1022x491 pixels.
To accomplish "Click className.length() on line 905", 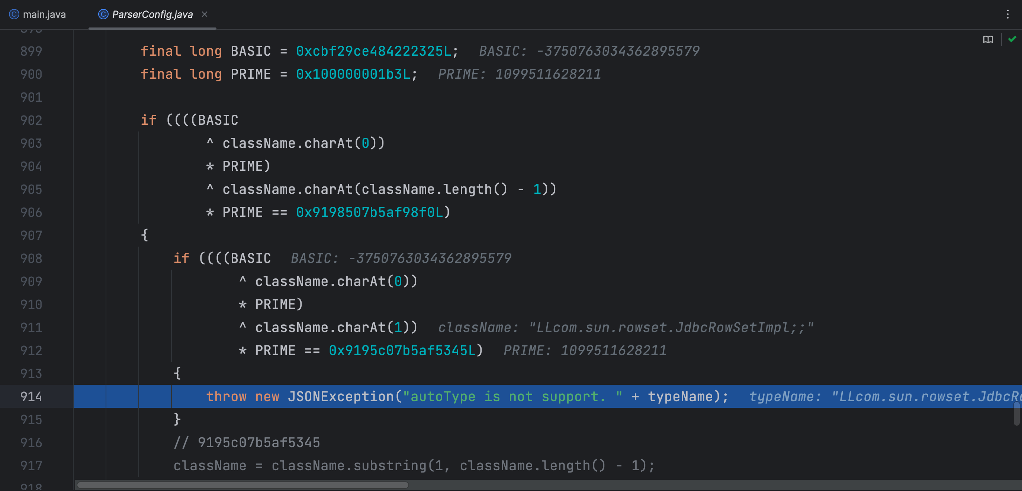I will 434,189.
